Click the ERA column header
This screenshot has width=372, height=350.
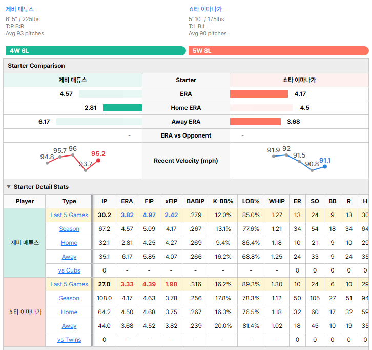click(x=127, y=201)
